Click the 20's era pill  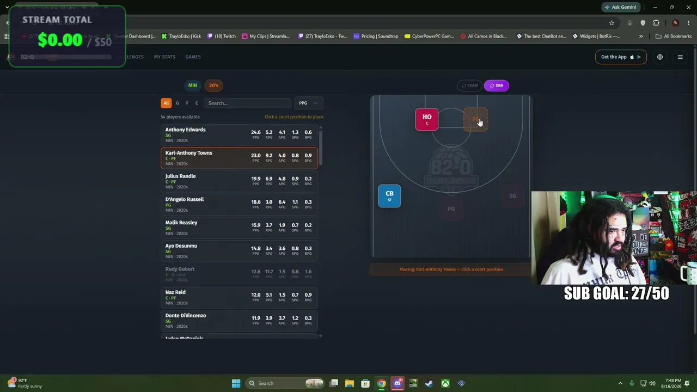pyautogui.click(x=213, y=85)
